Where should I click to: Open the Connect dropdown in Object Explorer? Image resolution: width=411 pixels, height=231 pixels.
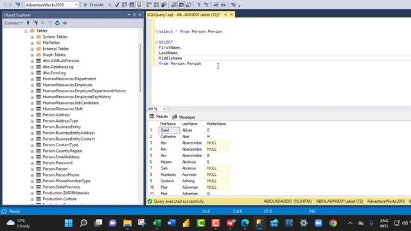tap(13, 23)
